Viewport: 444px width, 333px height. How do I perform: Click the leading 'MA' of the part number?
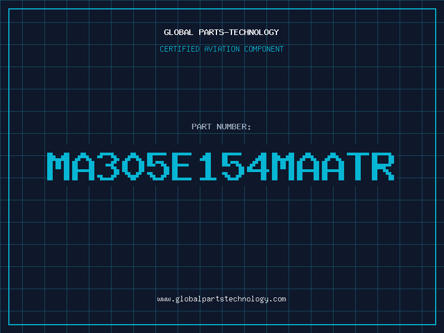70,167
